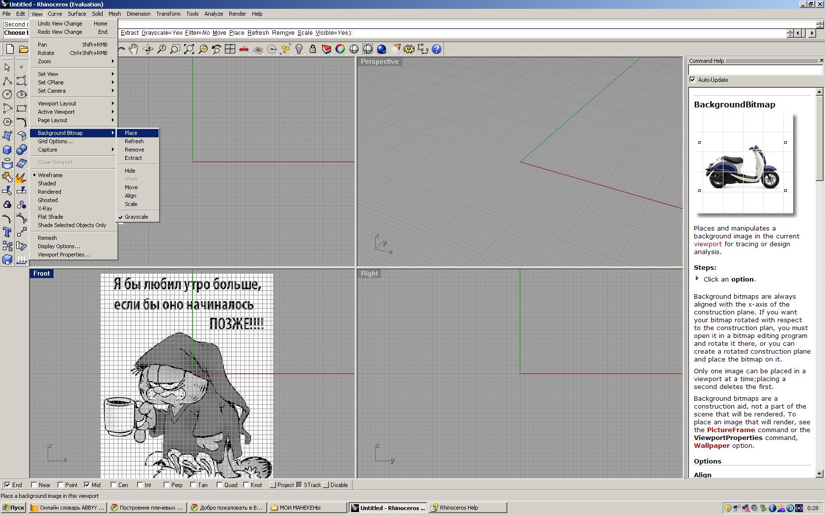
Task: Open the color wheel properties icon
Action: click(x=340, y=49)
